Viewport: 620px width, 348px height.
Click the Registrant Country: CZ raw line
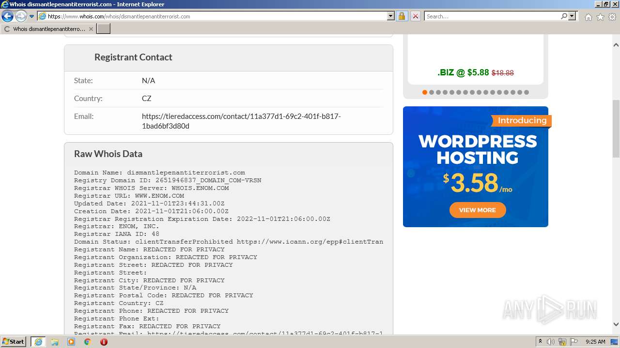pos(119,303)
